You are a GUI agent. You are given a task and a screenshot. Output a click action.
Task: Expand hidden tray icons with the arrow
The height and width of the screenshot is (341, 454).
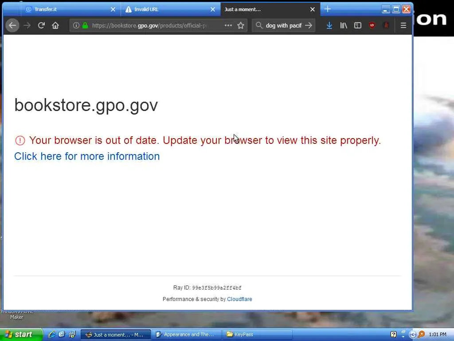[x=413, y=335]
